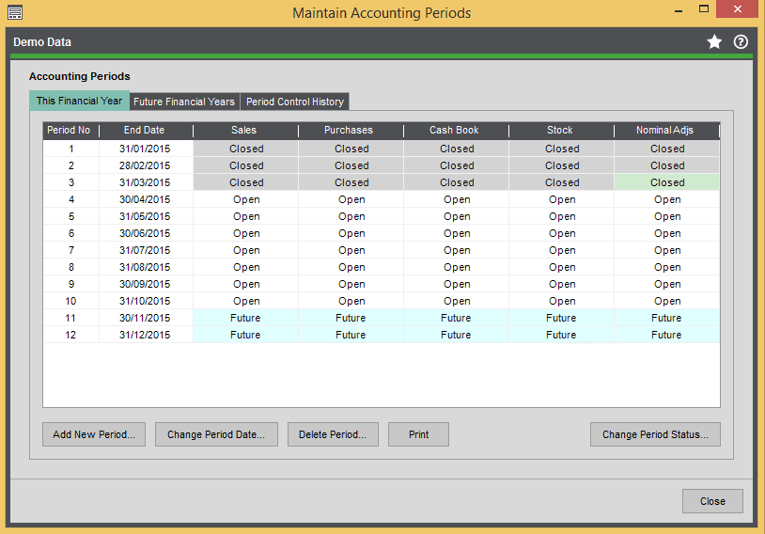Click the Sales column header

point(245,131)
